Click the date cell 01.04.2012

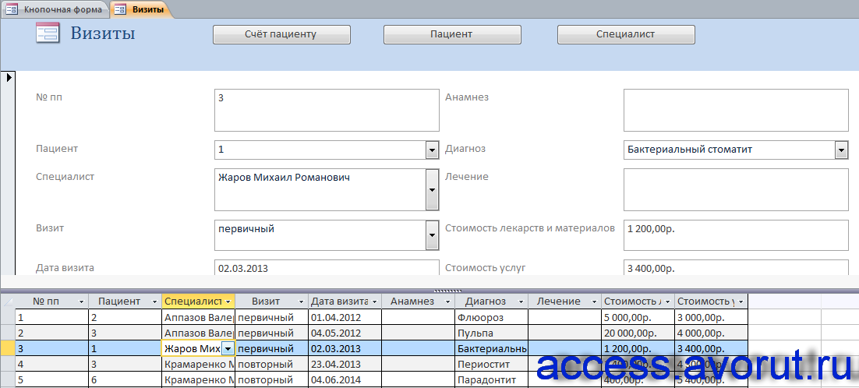[345, 317]
